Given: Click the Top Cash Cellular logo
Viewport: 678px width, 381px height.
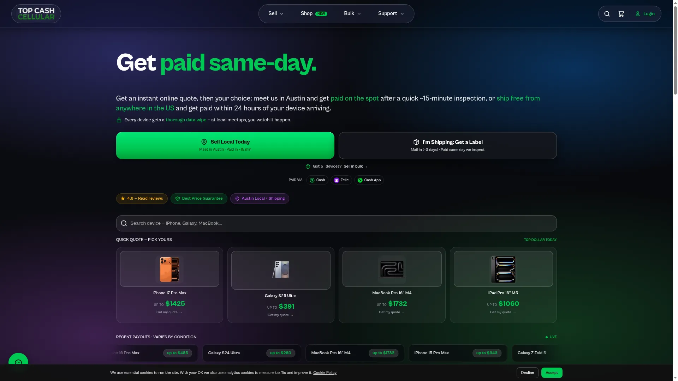Looking at the screenshot, I should tap(36, 14).
